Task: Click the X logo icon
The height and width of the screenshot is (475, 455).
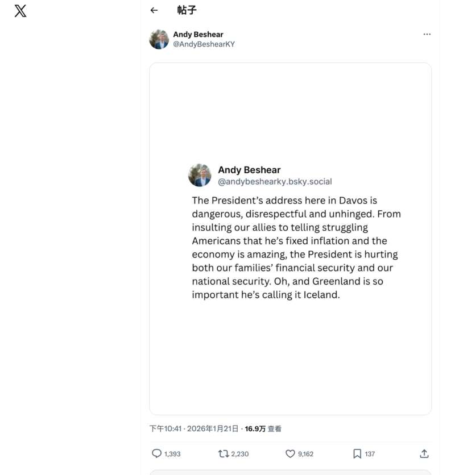Action: point(20,11)
